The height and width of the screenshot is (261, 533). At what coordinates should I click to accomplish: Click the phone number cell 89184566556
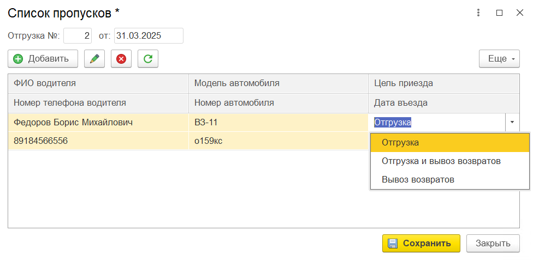click(x=41, y=141)
